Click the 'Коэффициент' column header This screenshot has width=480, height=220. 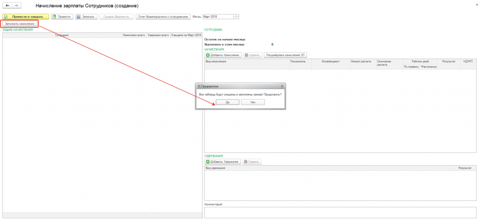point(330,64)
